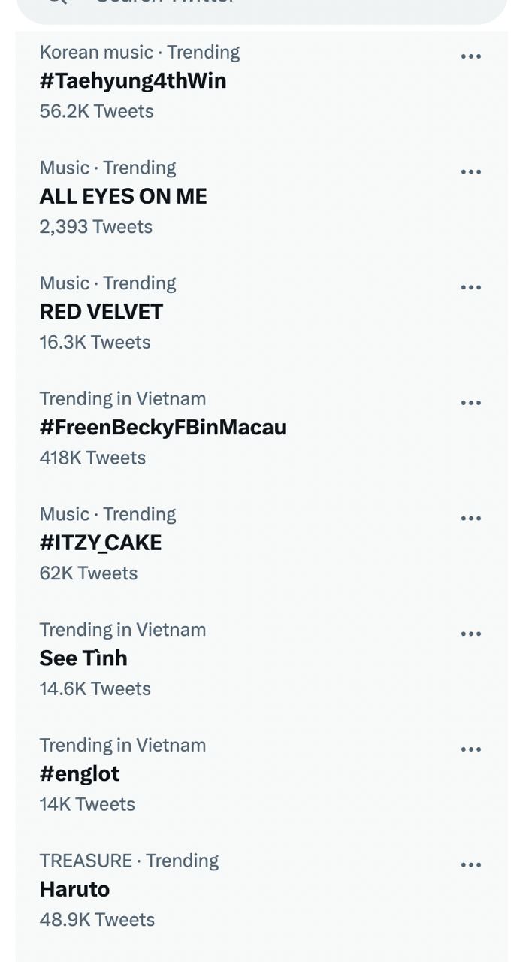Open more options for #Taehyung4thWin trend
Screen dimensions: 532x962
tap(471, 56)
